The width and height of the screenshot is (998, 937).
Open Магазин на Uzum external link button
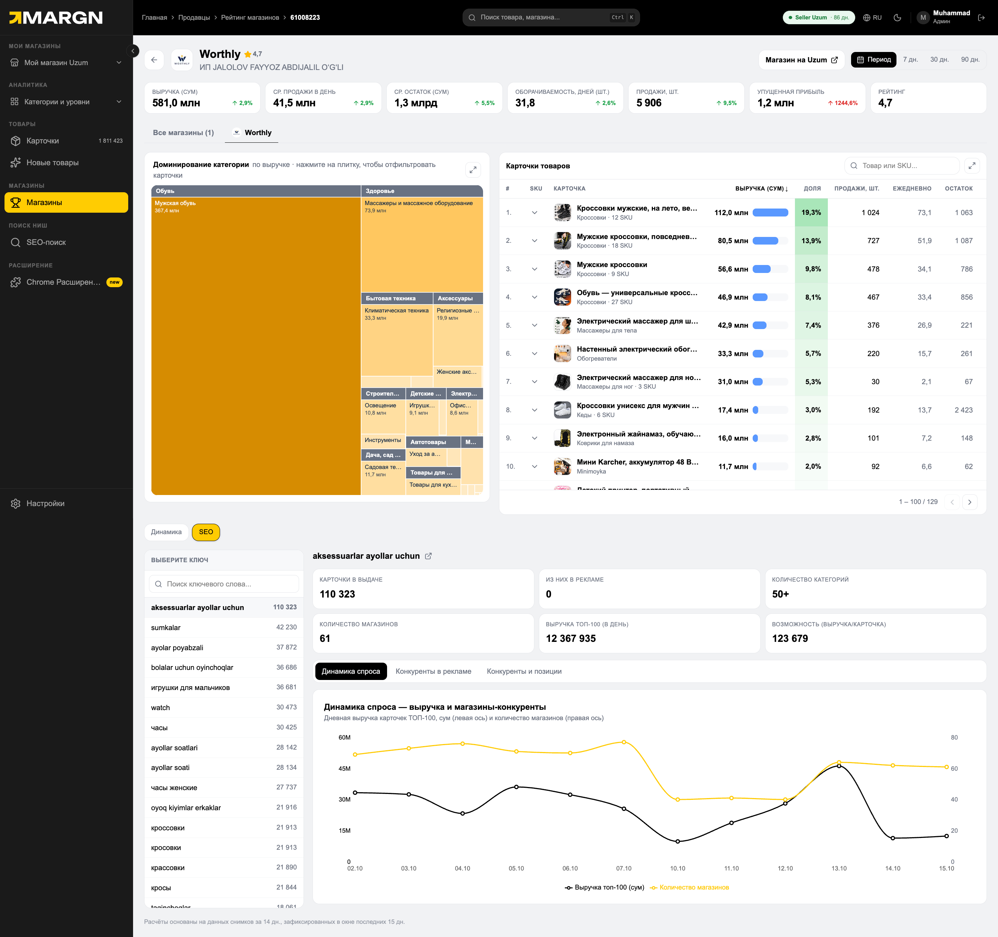(801, 60)
